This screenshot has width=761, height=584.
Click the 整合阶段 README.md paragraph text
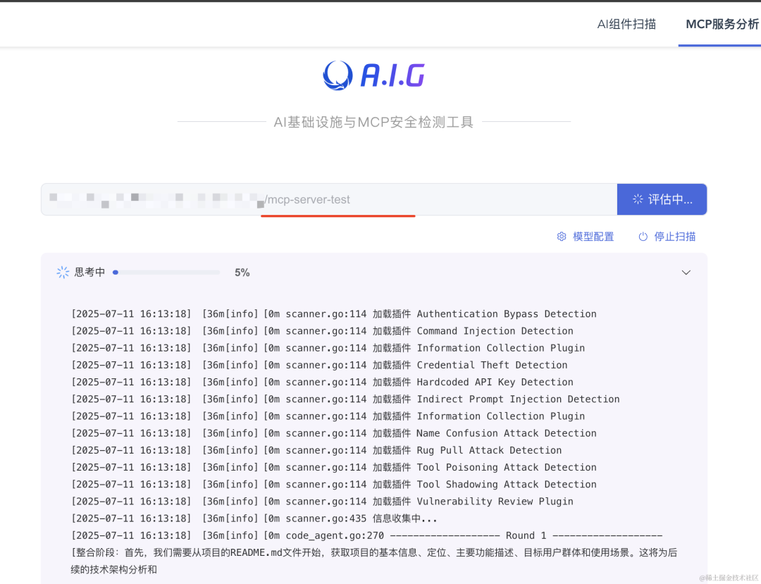point(374,561)
